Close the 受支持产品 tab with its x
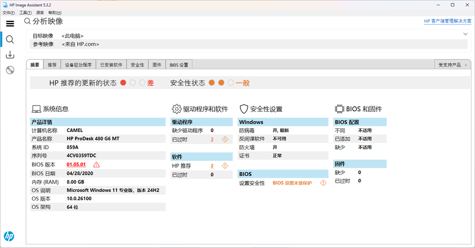This screenshot has width=475, height=248. click(465, 65)
